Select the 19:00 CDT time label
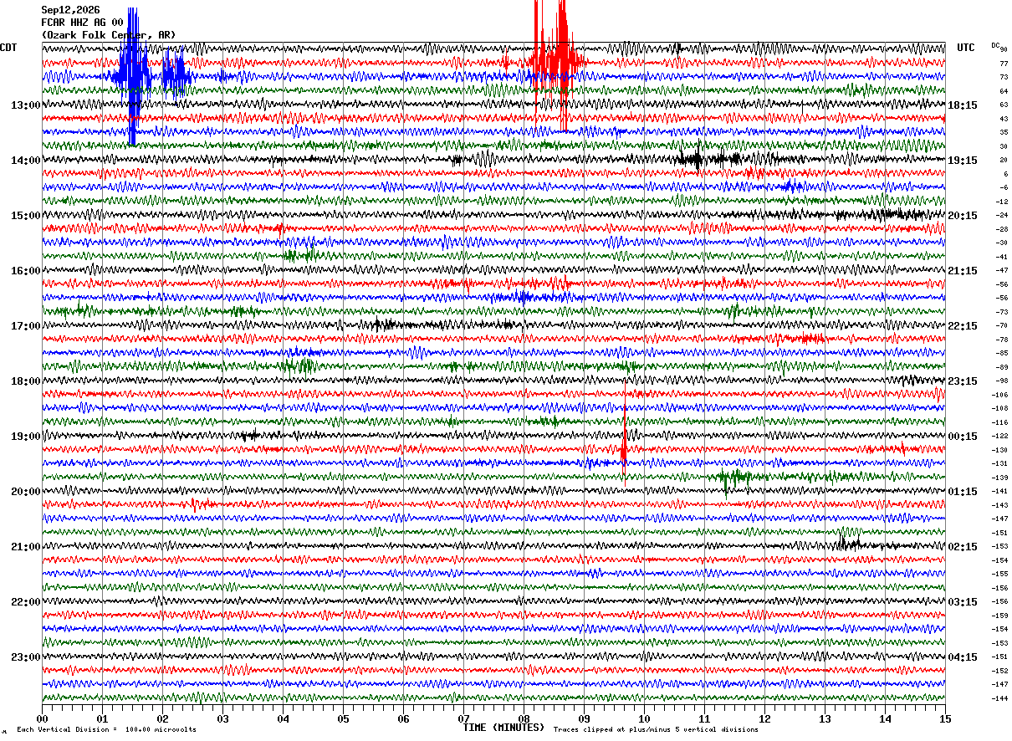The image size is (1012, 741). point(25,436)
